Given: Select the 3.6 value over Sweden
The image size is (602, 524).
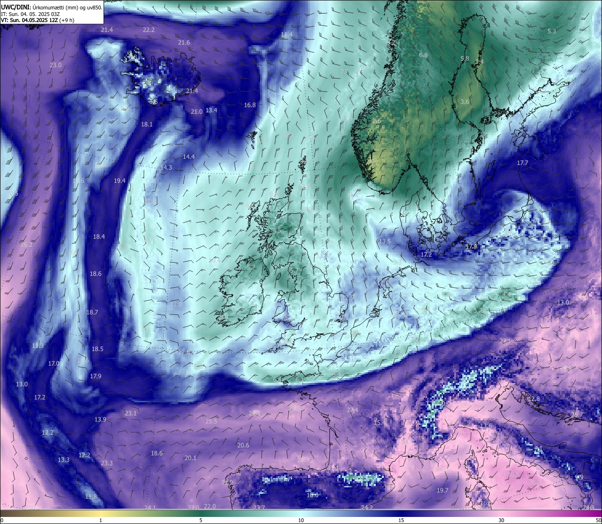Looking at the screenshot, I should pyautogui.click(x=465, y=102).
